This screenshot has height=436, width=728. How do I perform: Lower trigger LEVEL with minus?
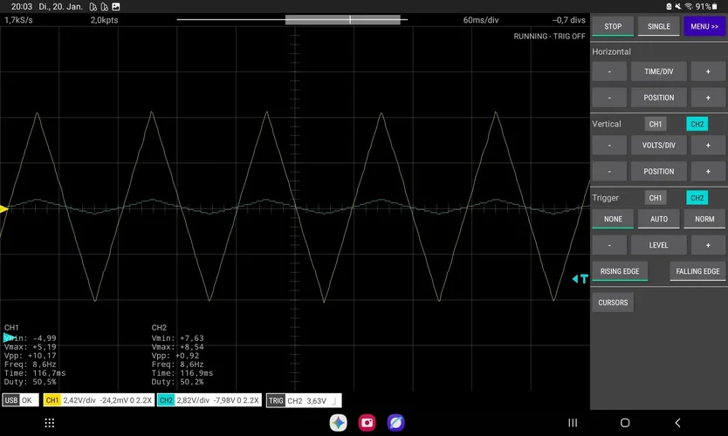[609, 245]
